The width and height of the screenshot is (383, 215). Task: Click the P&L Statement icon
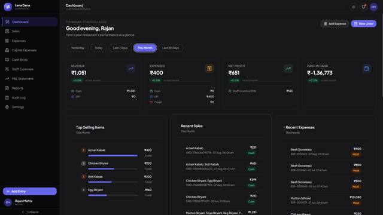[7, 79]
